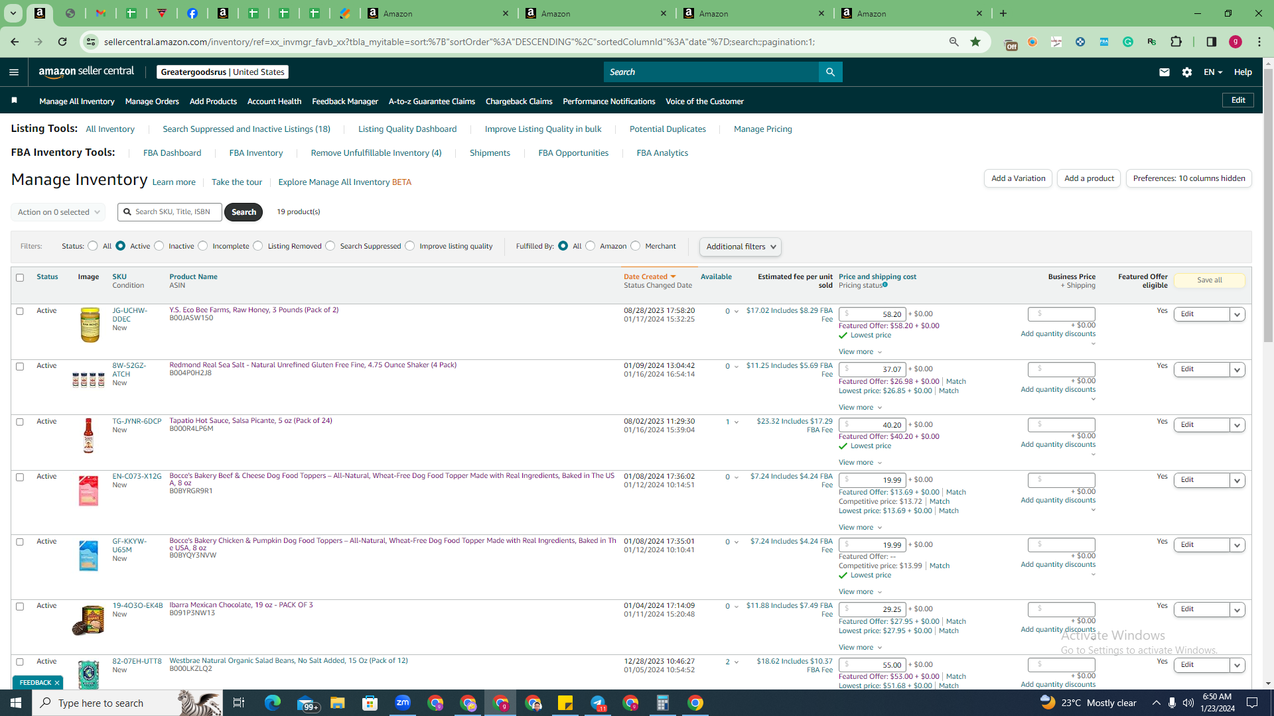Screen dimensions: 1274x716
Task: Reload the page with the refresh icon
Action: pyautogui.click(x=62, y=42)
